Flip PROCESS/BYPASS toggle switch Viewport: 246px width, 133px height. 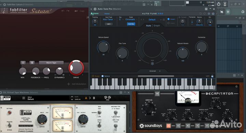10,125
